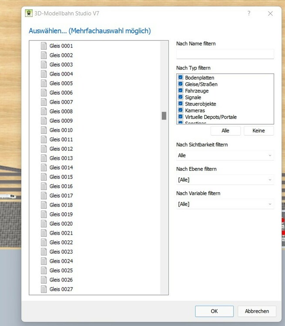Screen dimensions: 285x326
Task: Select Gleis 0010 in the list
Action: [61, 130]
